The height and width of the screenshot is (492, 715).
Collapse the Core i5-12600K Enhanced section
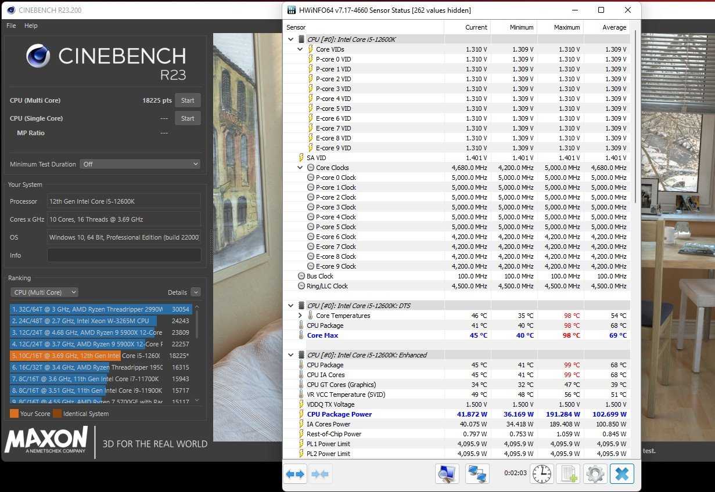tap(291, 355)
